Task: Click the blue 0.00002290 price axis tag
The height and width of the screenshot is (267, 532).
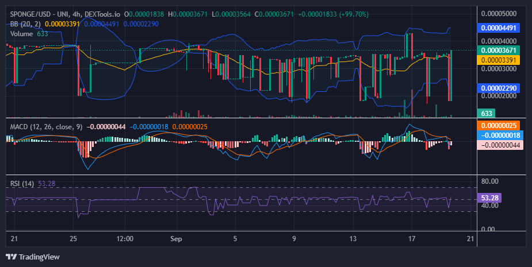Action: click(x=499, y=88)
